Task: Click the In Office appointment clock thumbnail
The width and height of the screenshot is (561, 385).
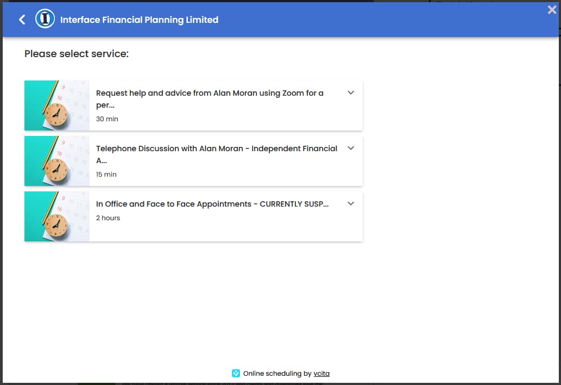Action: point(56,216)
